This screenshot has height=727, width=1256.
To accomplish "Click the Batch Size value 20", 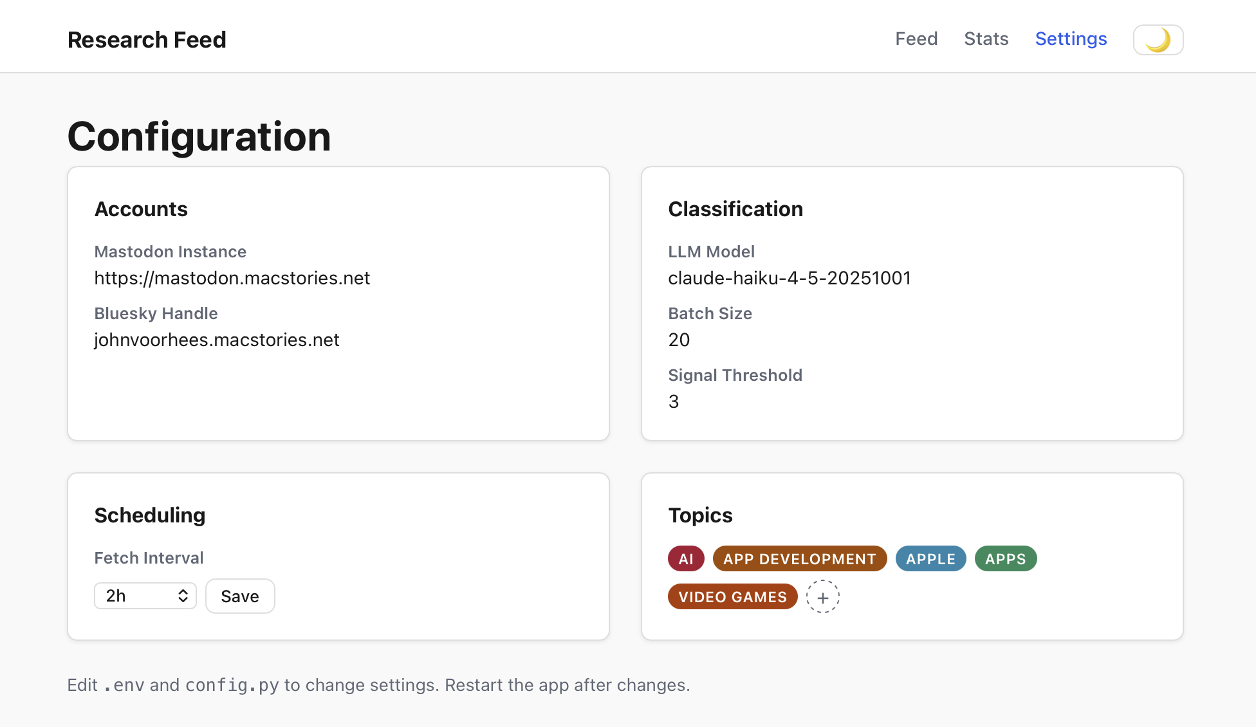I will pyautogui.click(x=679, y=340).
